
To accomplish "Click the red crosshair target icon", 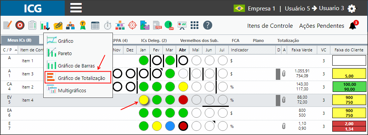I will [132, 25].
